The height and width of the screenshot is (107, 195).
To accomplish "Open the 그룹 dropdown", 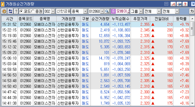I will click(x=141, y=12).
